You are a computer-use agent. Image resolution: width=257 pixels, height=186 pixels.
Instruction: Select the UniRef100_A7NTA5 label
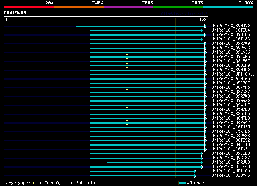pyautogui.click(x=230, y=79)
